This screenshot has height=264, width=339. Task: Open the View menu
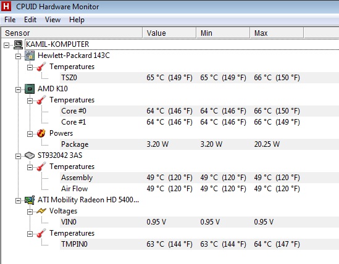52,20
